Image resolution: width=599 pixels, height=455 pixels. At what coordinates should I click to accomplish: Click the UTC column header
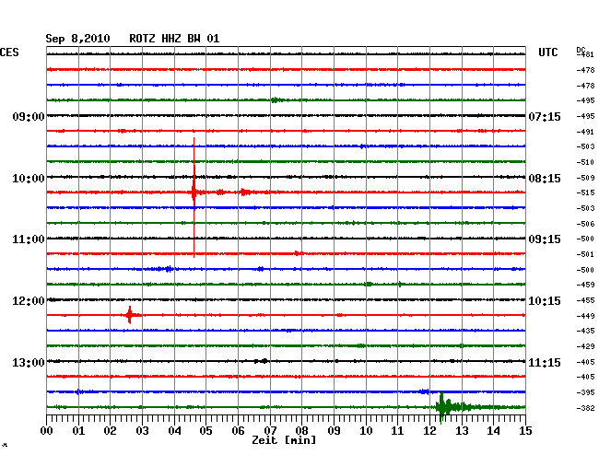(547, 52)
